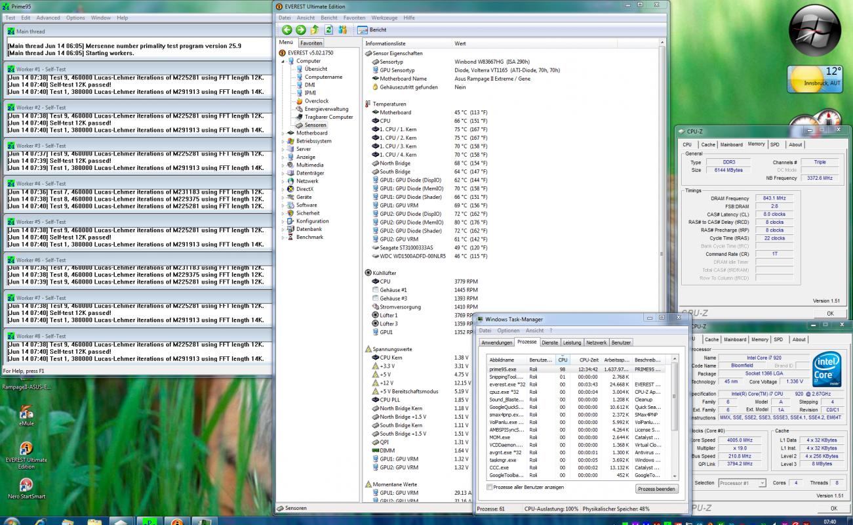Click Worker #4 Self-Test title bar
This screenshot has height=525, width=853.
tap(138, 184)
